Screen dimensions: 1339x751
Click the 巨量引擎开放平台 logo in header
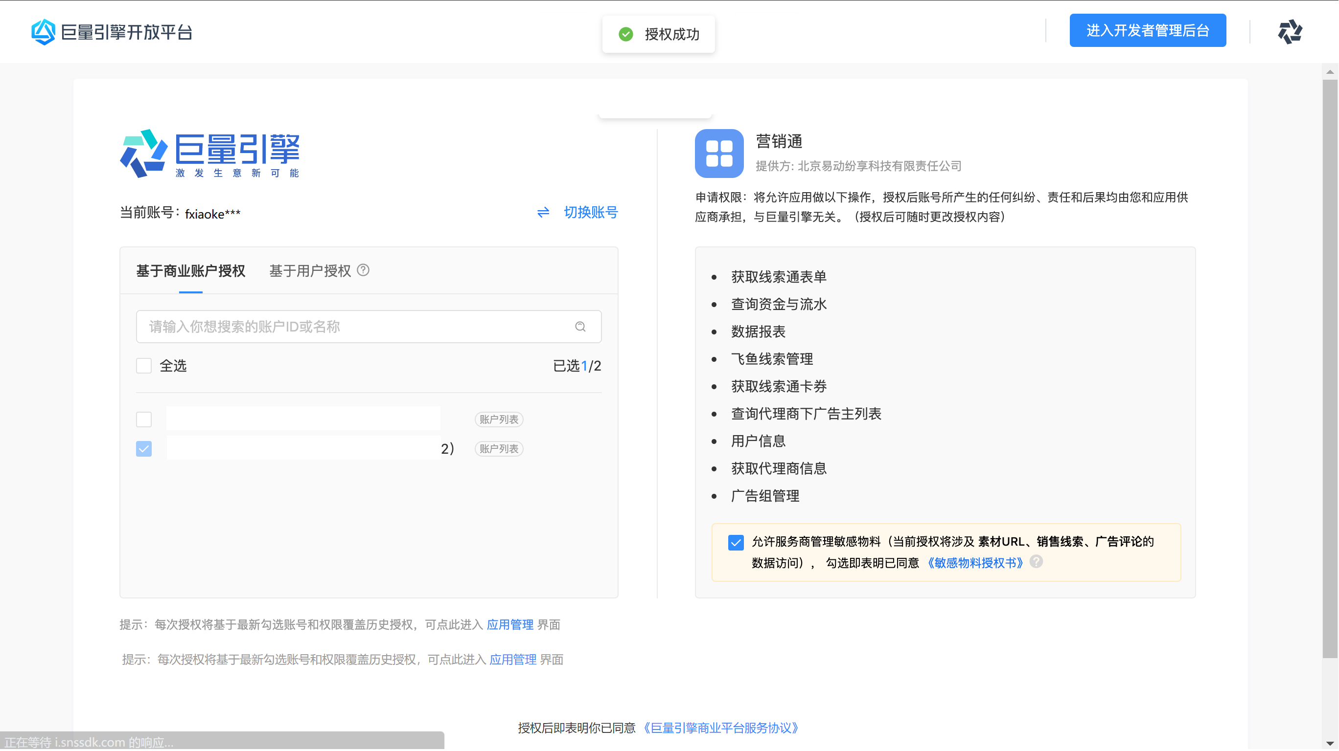click(112, 32)
